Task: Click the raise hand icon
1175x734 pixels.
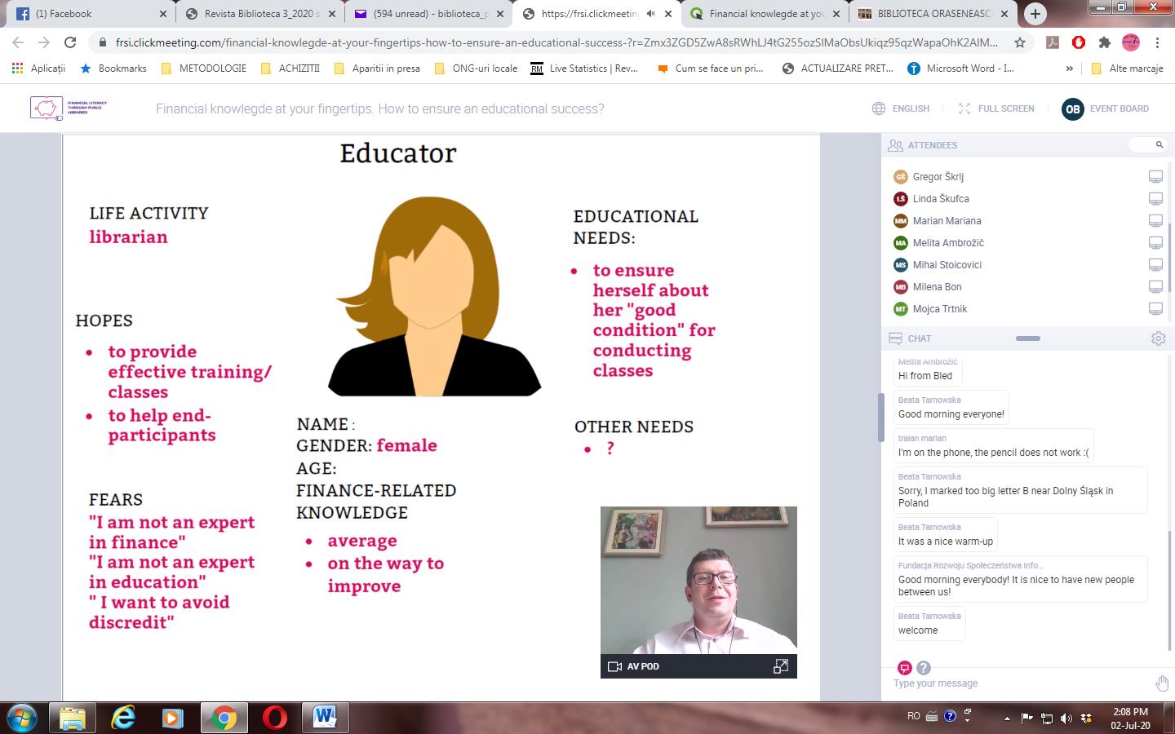Action: point(1161,683)
